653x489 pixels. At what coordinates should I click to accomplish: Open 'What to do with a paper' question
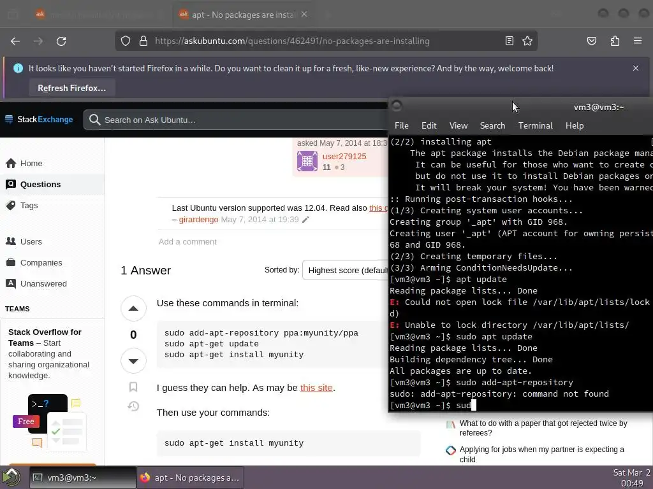[543, 428]
